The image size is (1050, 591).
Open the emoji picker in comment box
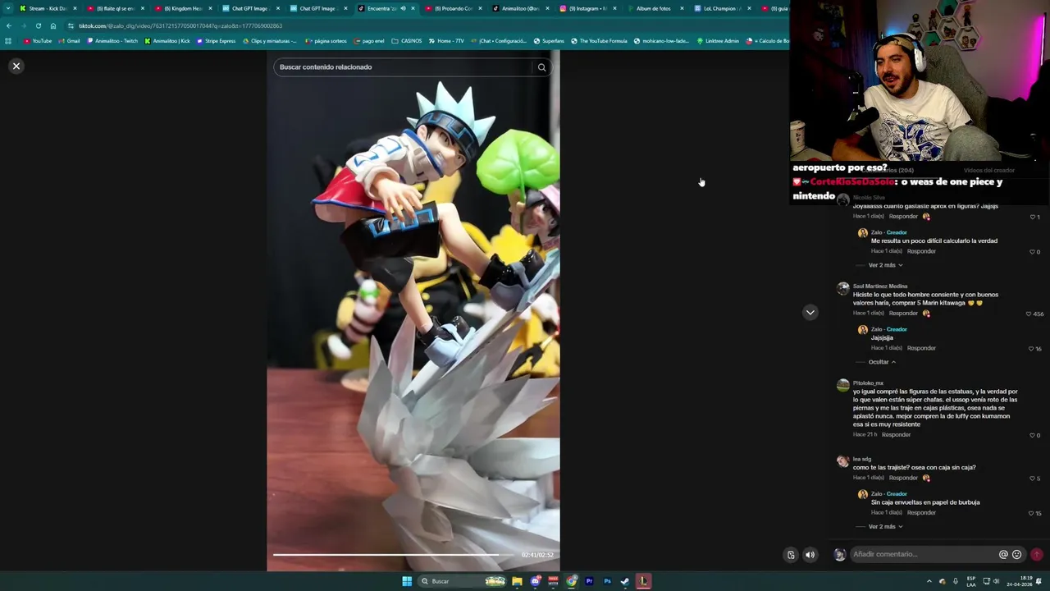coord(1017,554)
